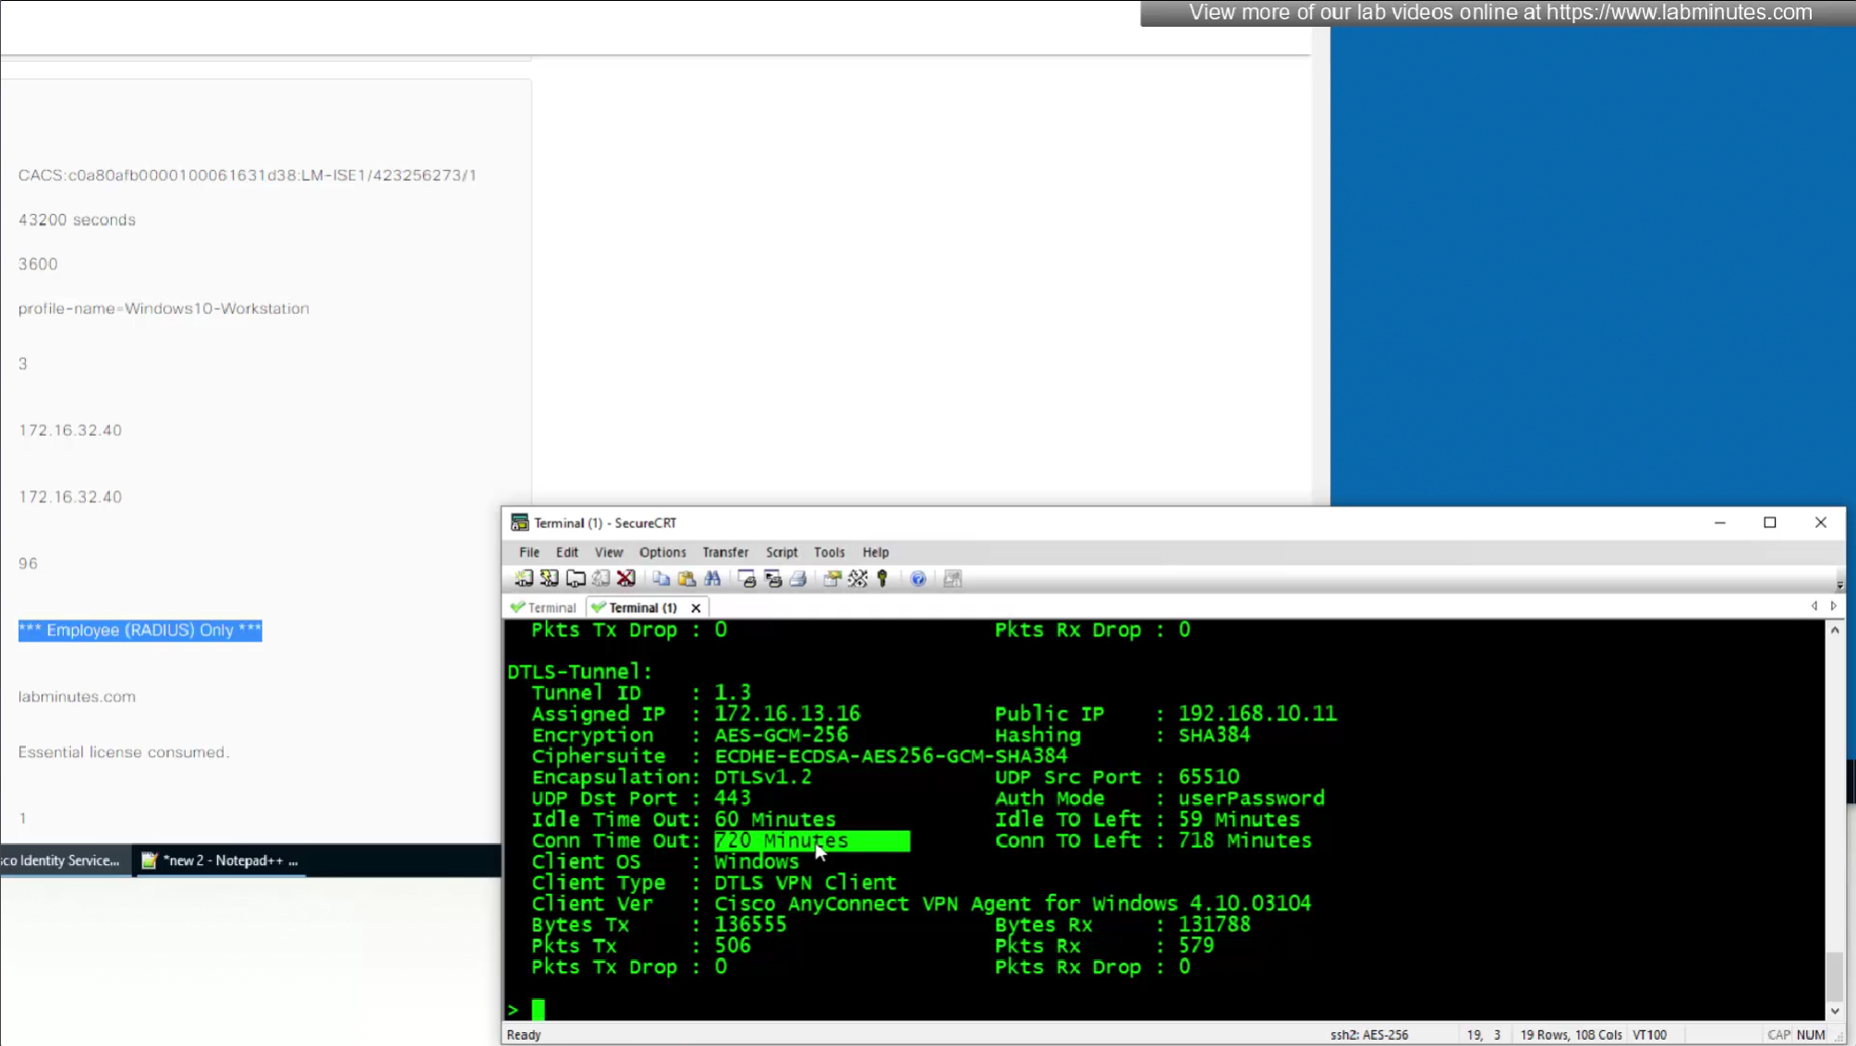Click the red Disconnect session icon
Viewport: 1856px width, 1046px height.
point(626,579)
